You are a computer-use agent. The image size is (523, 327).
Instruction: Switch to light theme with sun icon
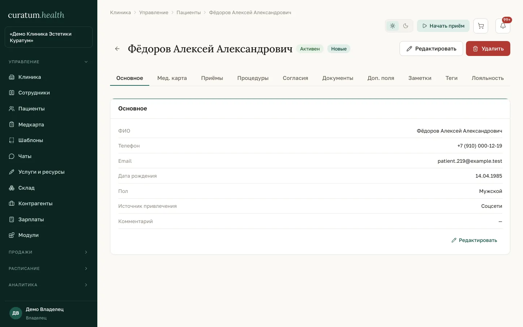point(393,26)
